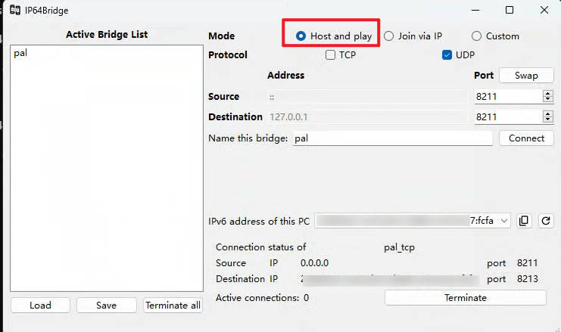This screenshot has height=332, width=561.
Task: Decrease the Destination port value
Action: (548, 120)
